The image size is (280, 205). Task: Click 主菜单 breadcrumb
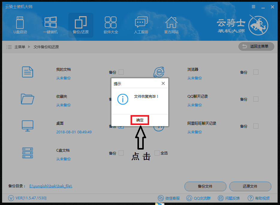click(20, 47)
